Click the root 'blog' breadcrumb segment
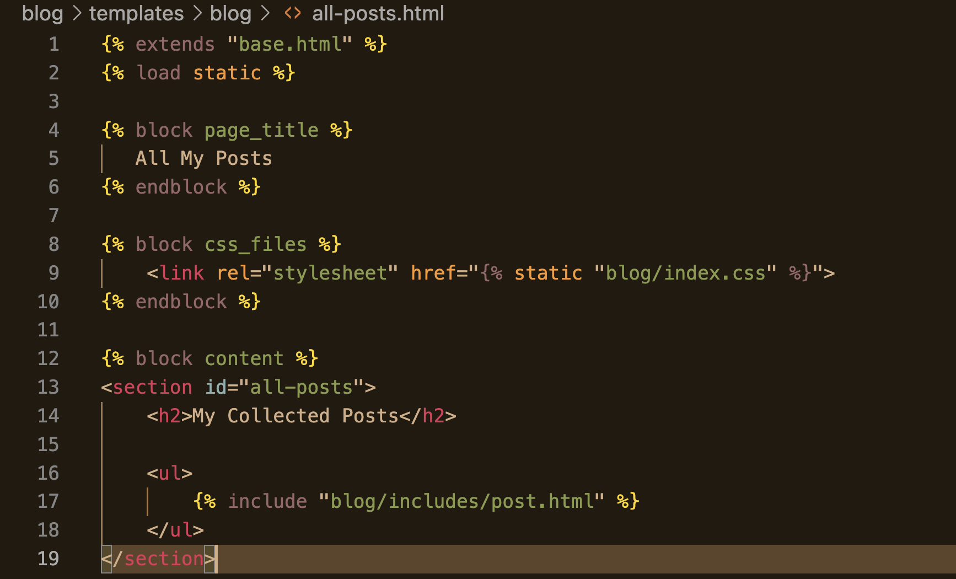Screen dimensions: 956x579 pos(42,13)
